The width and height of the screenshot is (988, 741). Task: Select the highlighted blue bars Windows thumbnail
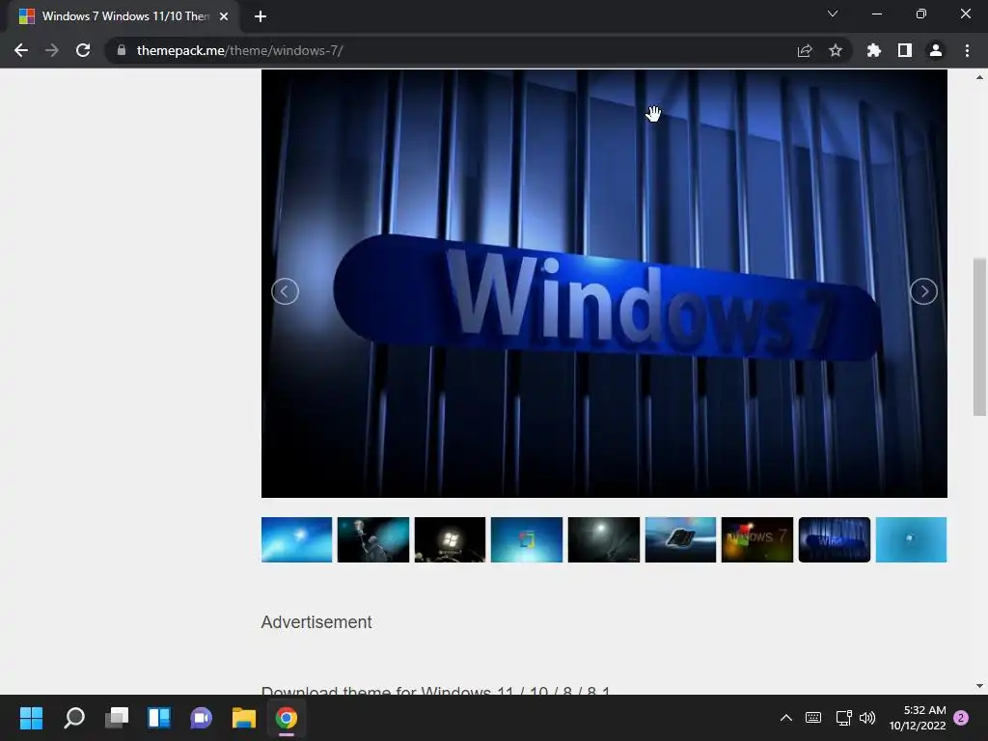tap(835, 539)
